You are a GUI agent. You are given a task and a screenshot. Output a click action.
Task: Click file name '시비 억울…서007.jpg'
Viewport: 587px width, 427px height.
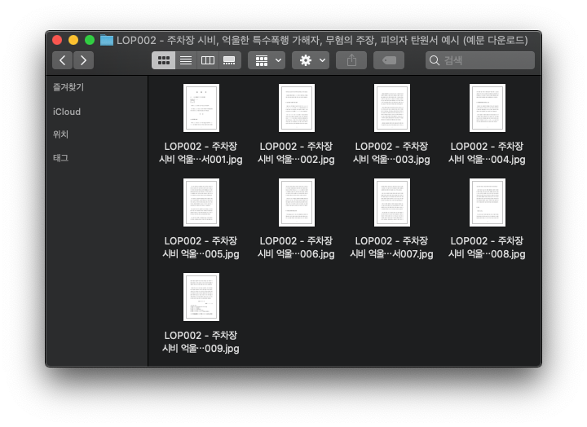391,254
